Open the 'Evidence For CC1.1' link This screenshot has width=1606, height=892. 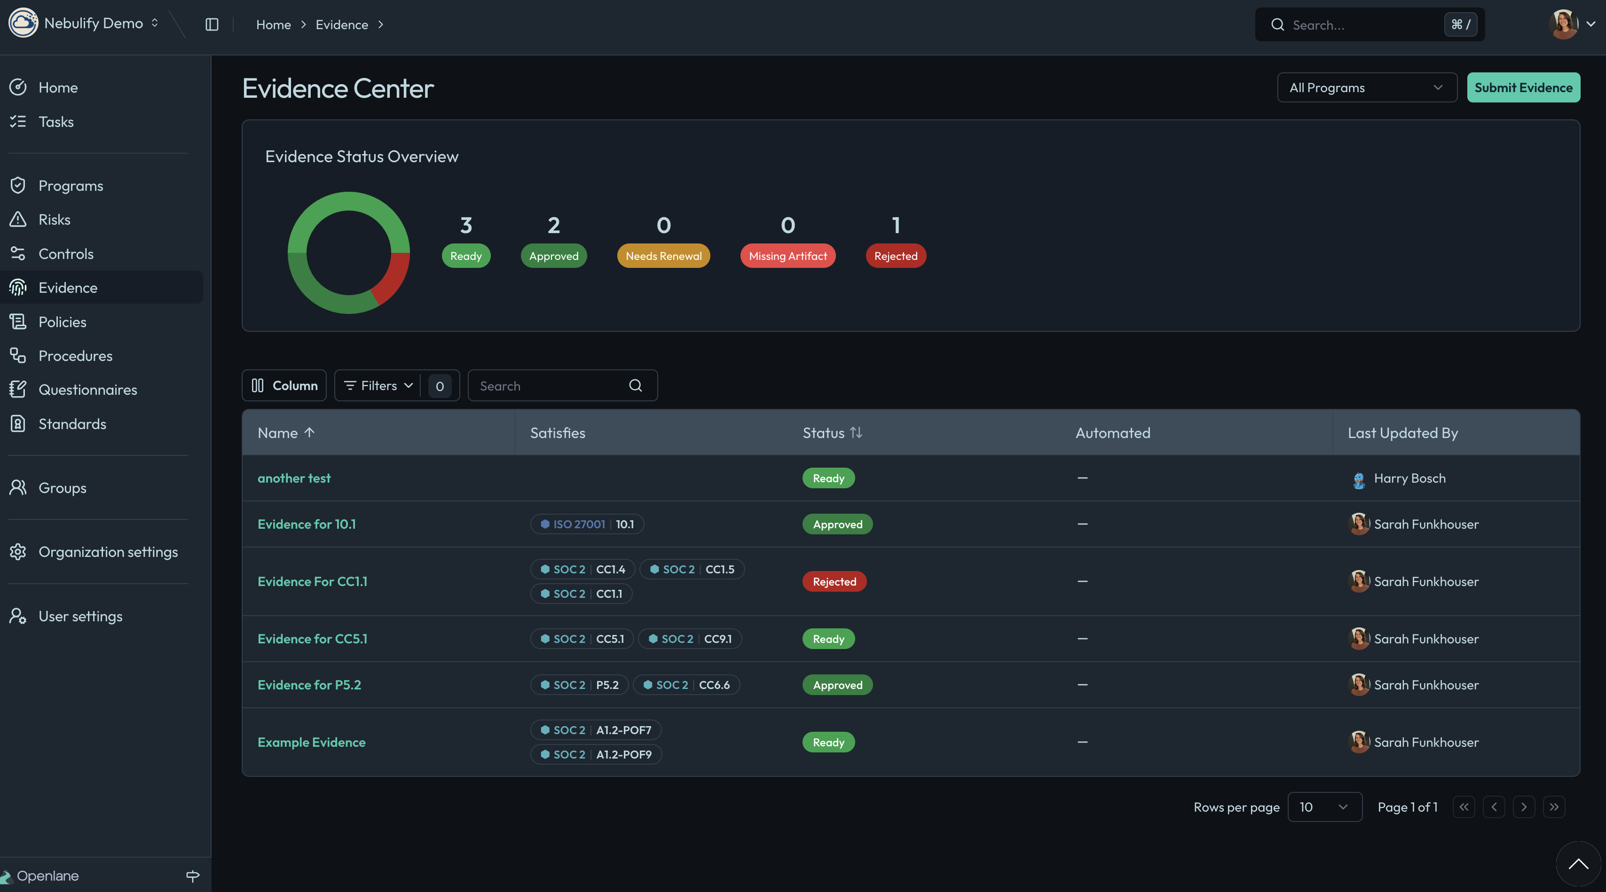(x=312, y=581)
